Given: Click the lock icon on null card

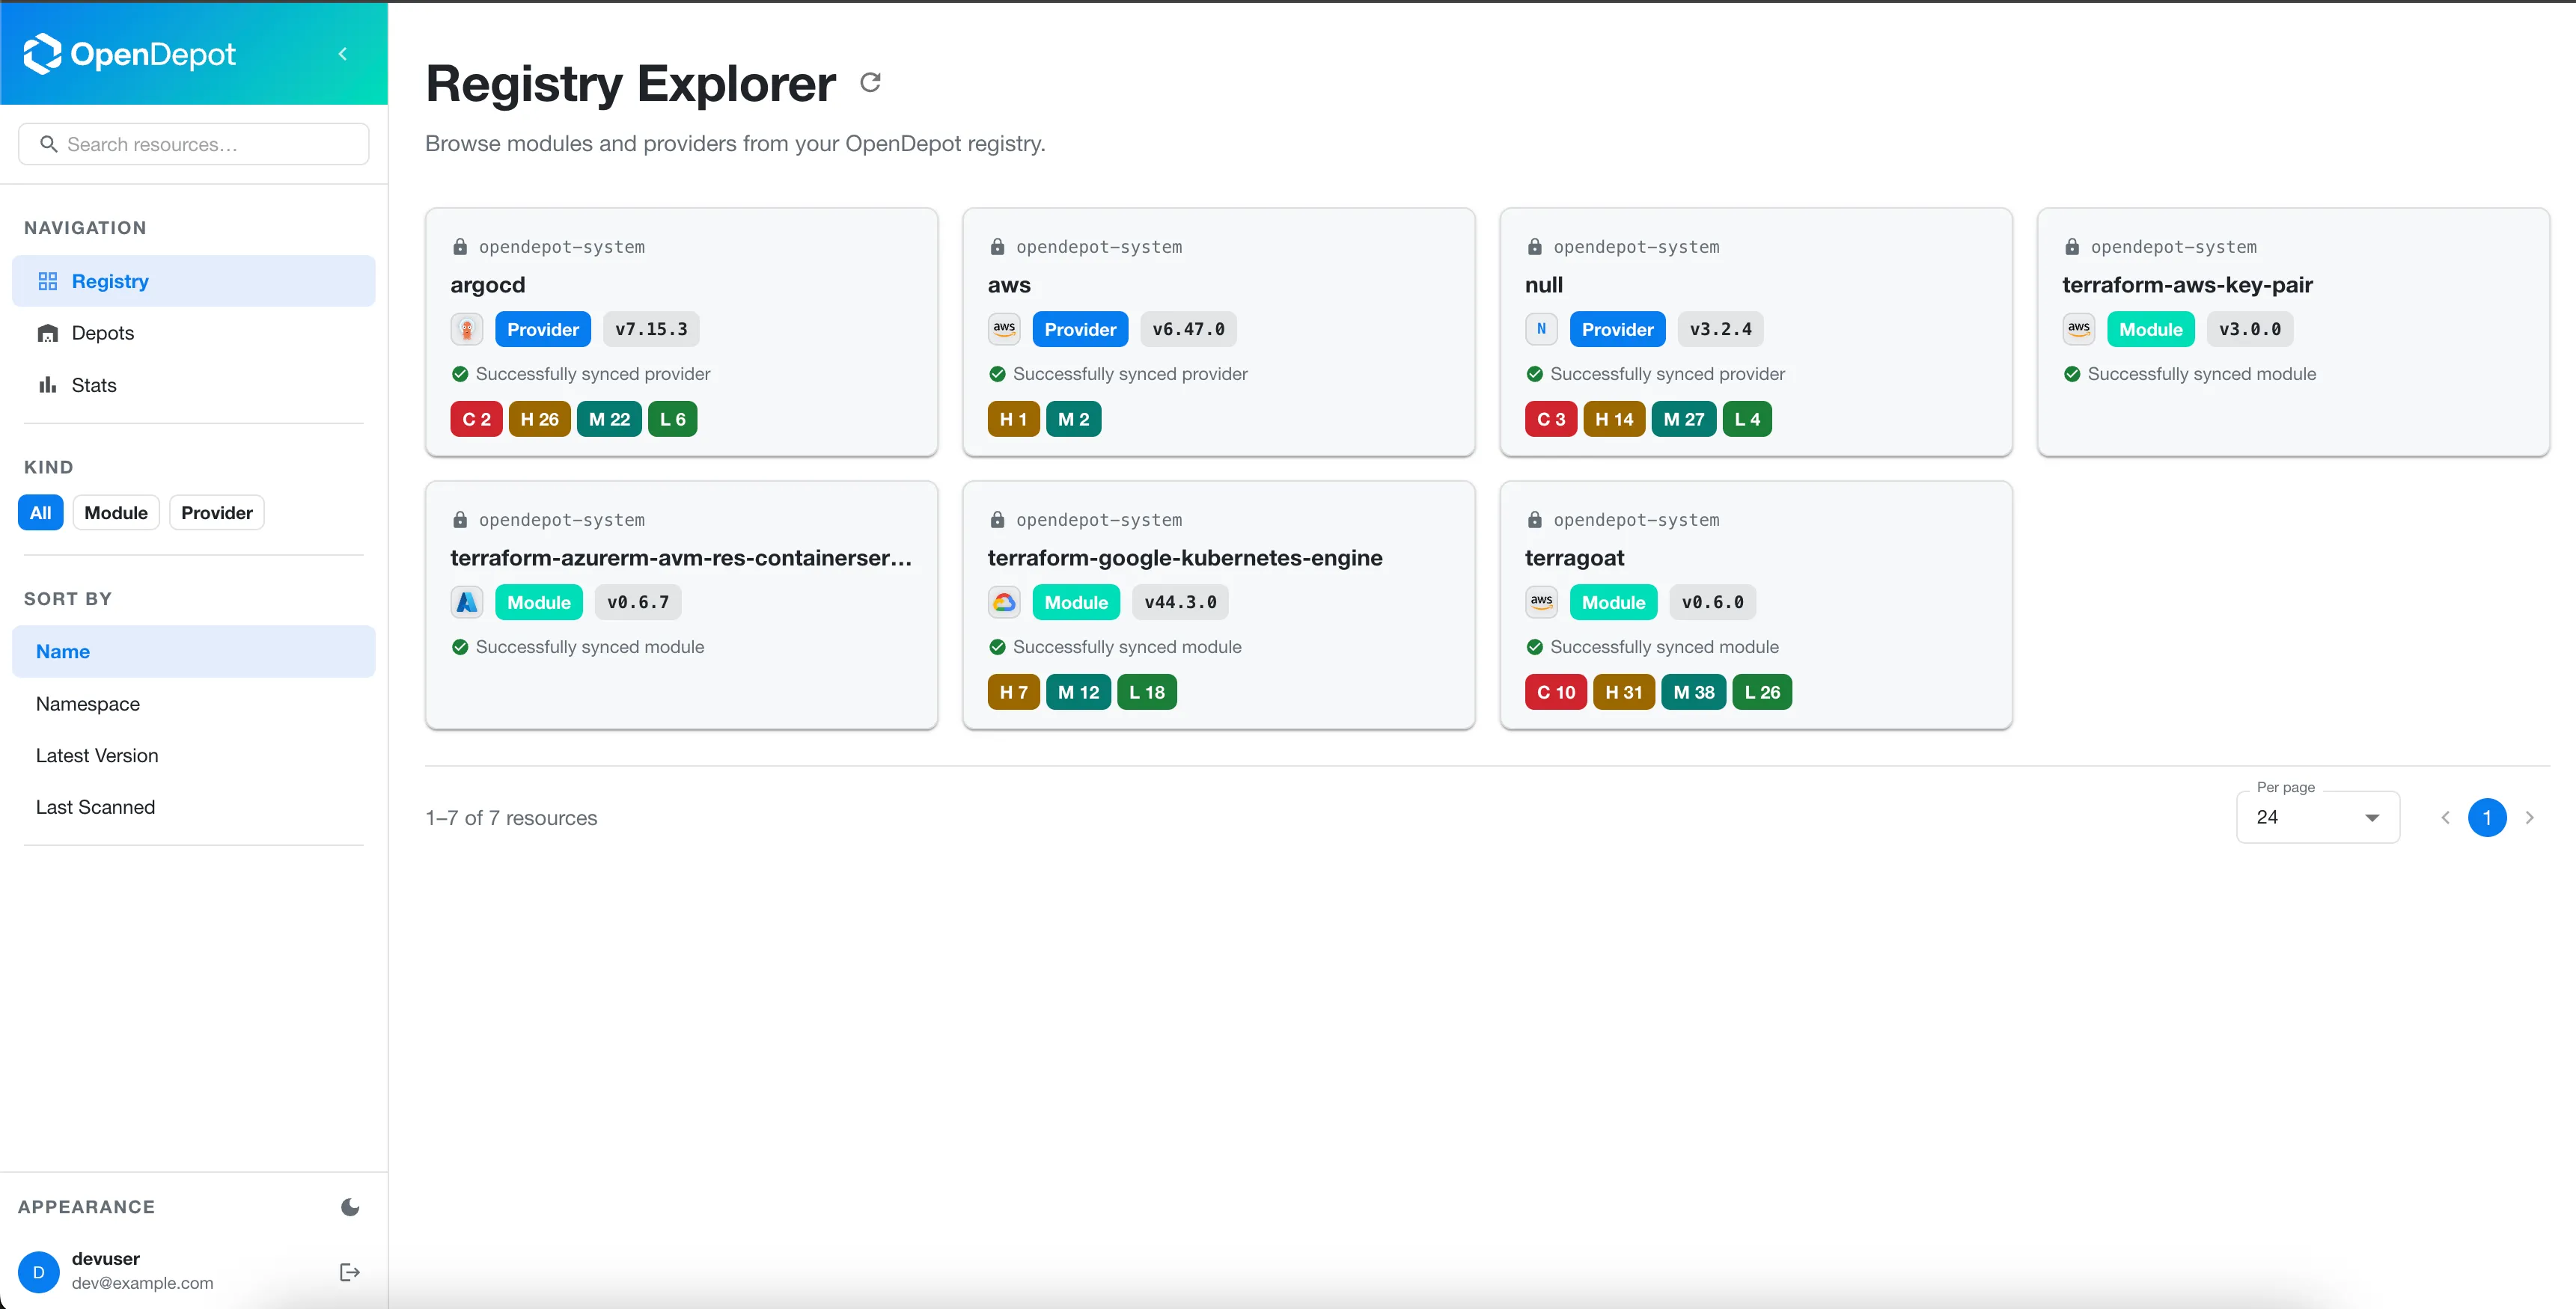Looking at the screenshot, I should [1535, 247].
